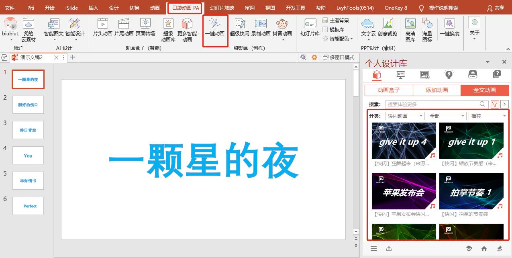Switch panel to the image library view
This screenshot has height=258, width=512.
[424, 75]
